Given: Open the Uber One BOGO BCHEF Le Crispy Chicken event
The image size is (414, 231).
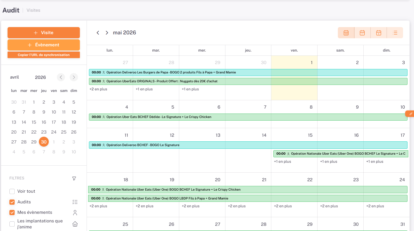Looking at the screenshot, I should click(x=248, y=190).
